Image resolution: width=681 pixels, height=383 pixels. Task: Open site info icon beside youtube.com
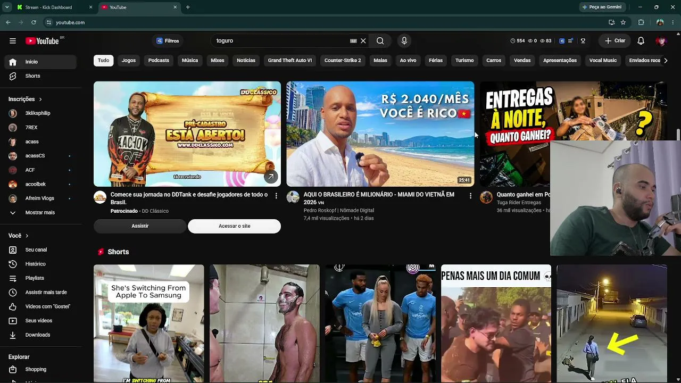[49, 22]
